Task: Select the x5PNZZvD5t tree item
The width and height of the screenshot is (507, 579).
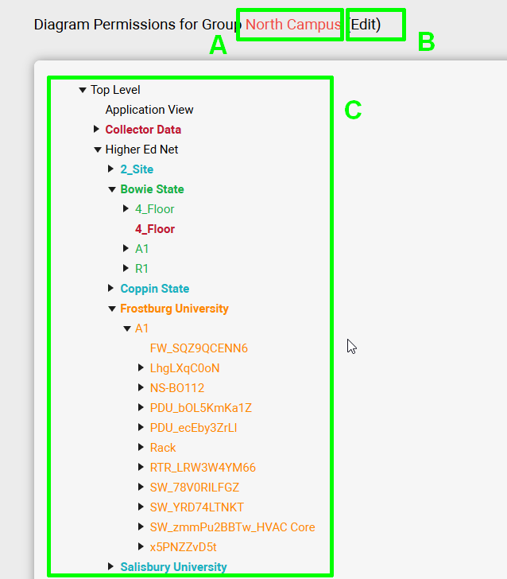Action: pyautogui.click(x=183, y=547)
